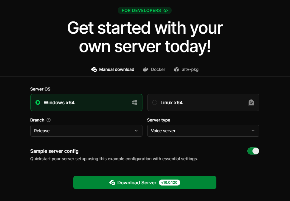
Task: Select the Linux x64 radio button
Action: [x=155, y=102]
